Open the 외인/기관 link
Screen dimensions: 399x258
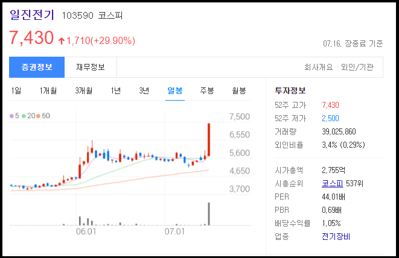point(357,67)
